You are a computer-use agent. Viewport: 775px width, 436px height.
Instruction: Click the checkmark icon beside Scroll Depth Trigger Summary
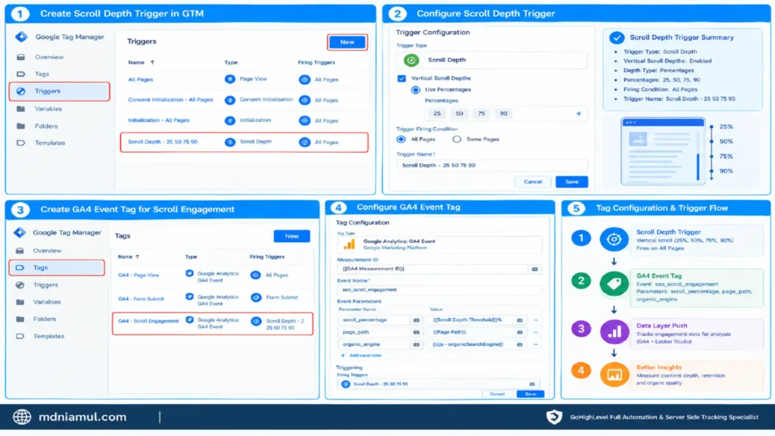616,38
